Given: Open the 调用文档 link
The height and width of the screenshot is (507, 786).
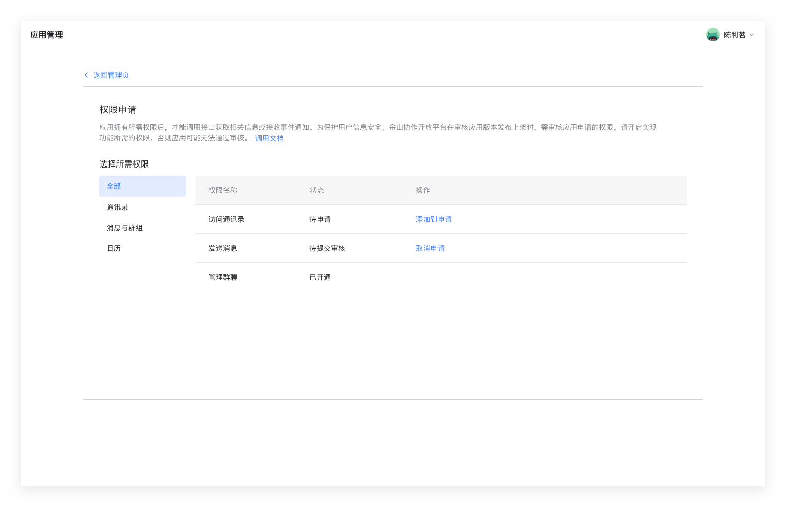Looking at the screenshot, I should point(269,138).
